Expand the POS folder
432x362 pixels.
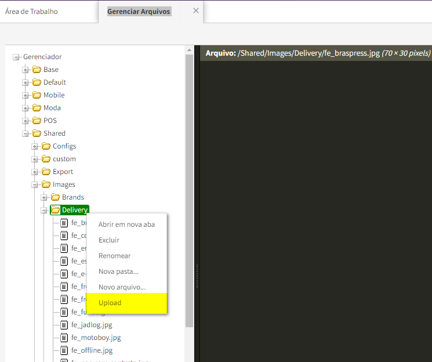coord(26,121)
